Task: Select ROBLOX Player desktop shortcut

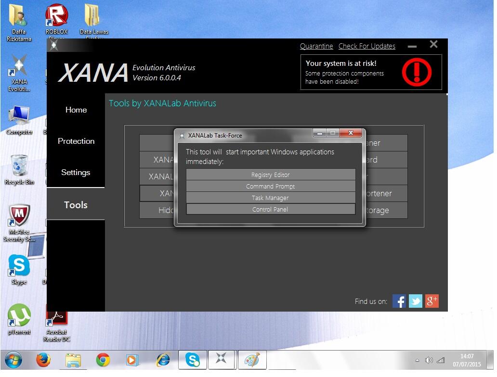Action: tap(56, 21)
